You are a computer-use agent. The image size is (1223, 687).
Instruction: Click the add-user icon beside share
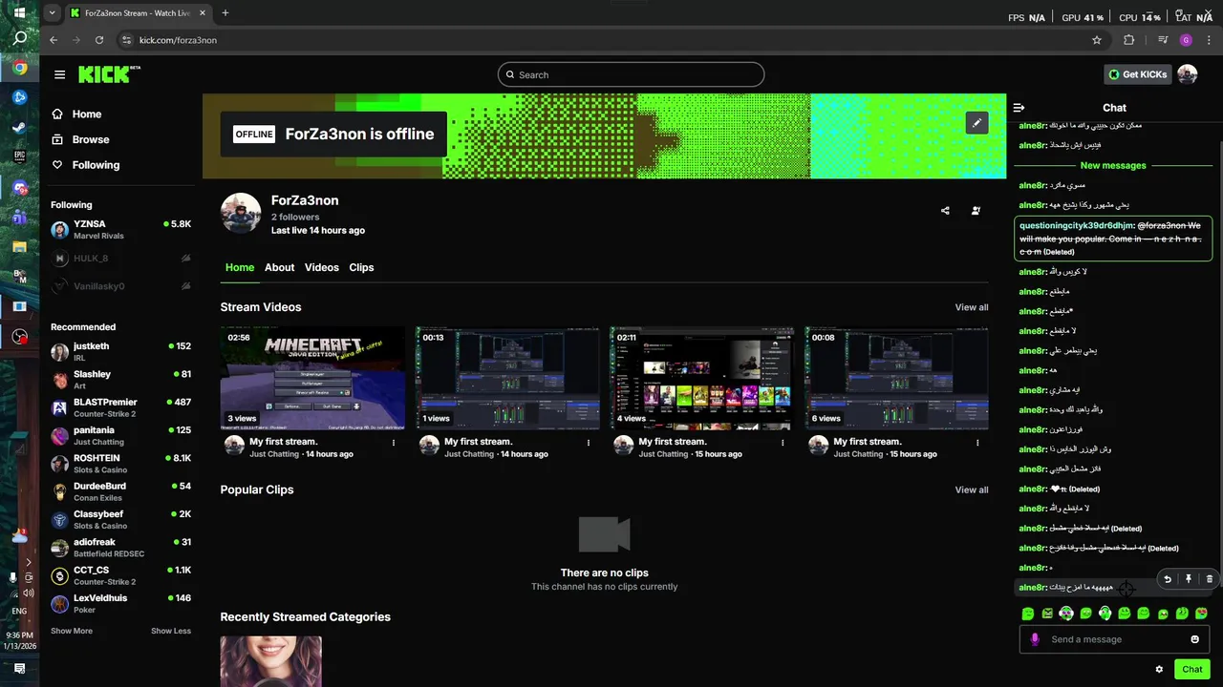(976, 211)
